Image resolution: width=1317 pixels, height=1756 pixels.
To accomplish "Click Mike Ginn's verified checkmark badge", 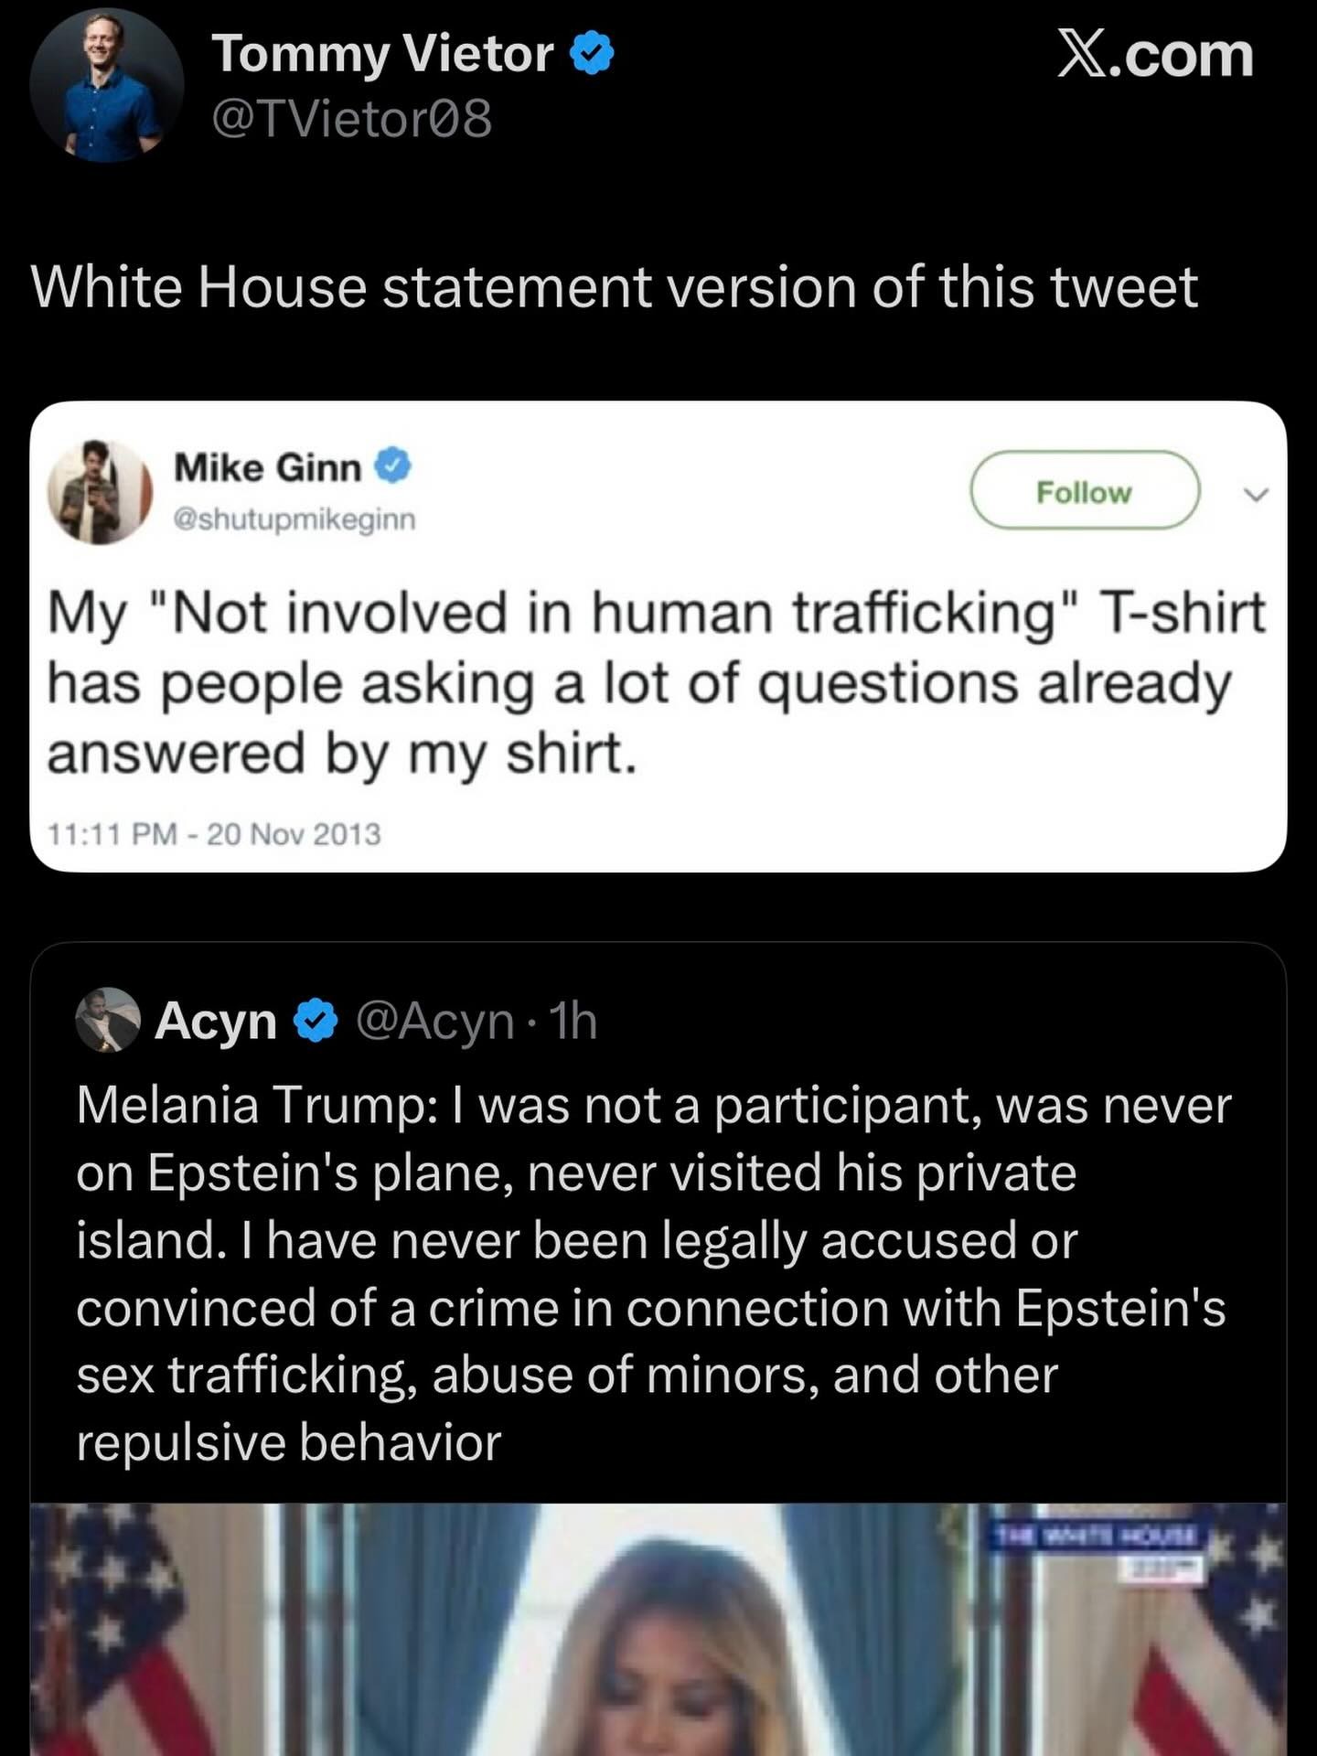I will tap(394, 467).
